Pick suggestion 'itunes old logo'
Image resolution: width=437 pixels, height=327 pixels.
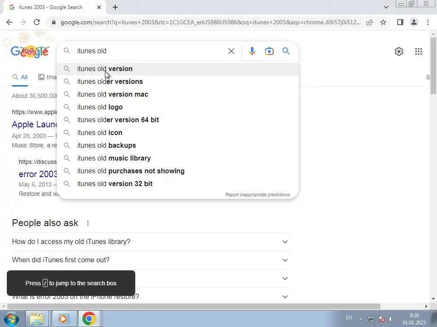[178, 107]
